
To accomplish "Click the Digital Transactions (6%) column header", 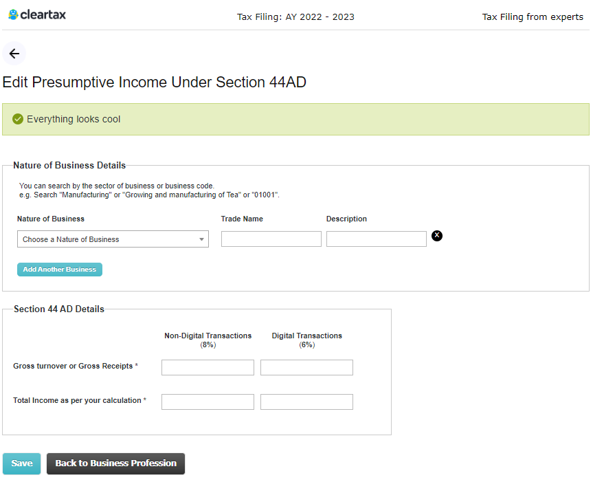I will (x=306, y=340).
